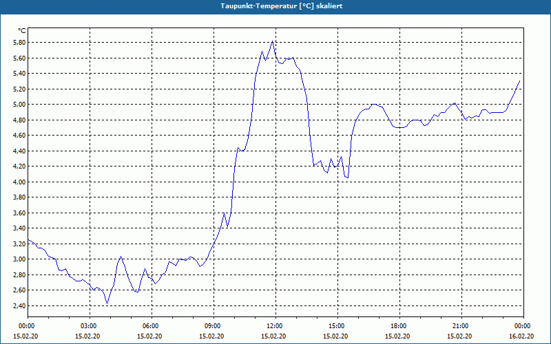551x344 pixels.
Task: Select the "5,20" y-axis value
Action: (20, 89)
